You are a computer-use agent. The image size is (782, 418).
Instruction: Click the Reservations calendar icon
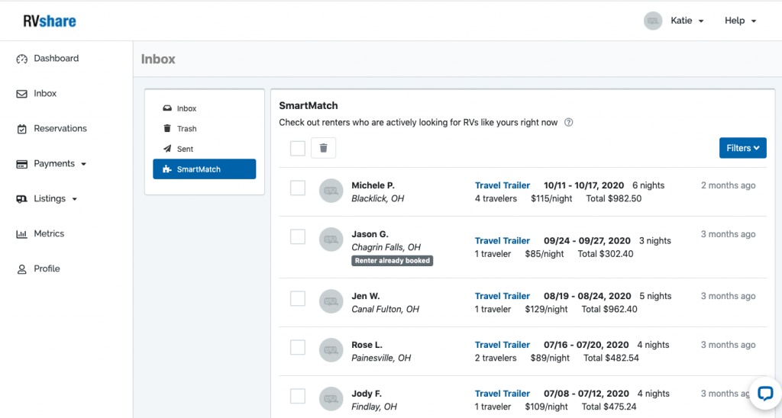pos(21,129)
